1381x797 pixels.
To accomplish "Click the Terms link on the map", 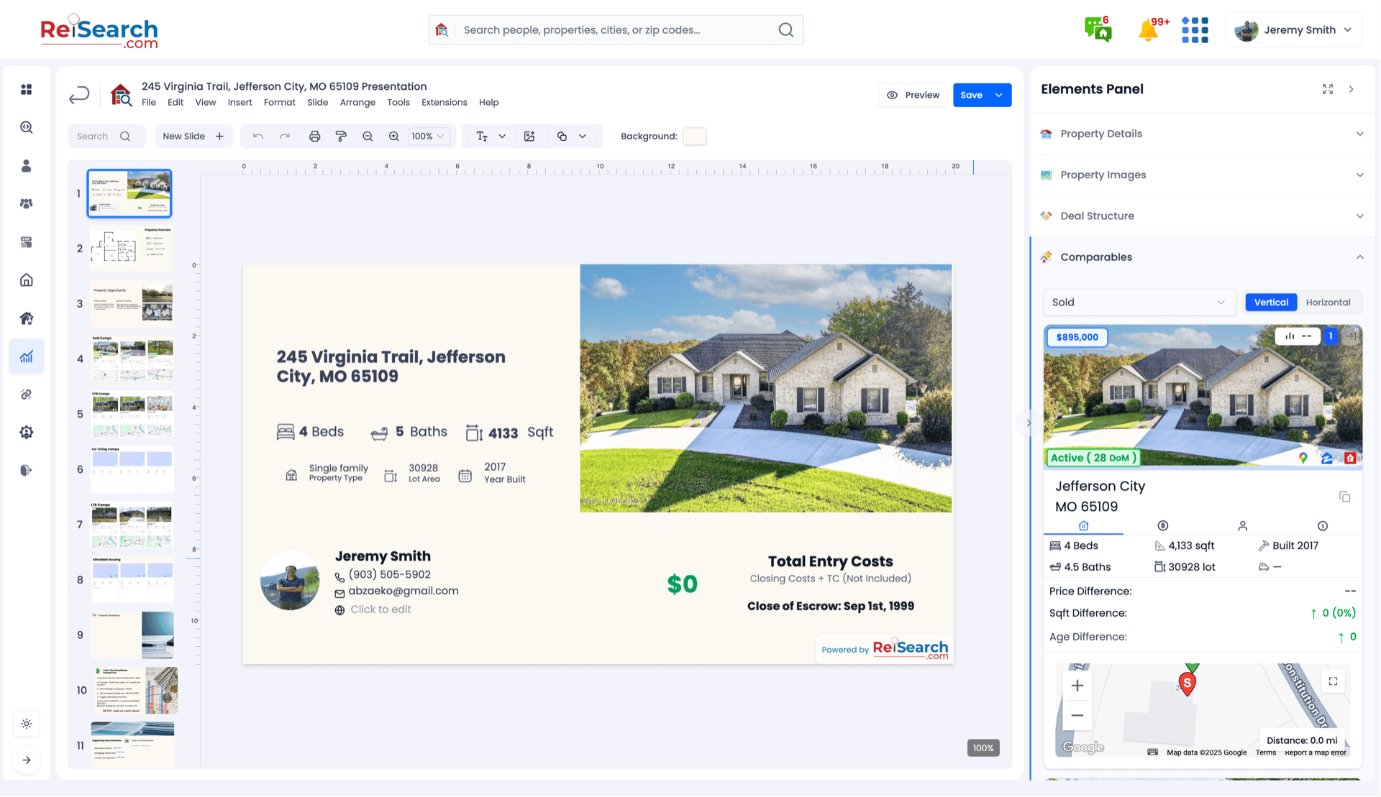I will 1265,753.
